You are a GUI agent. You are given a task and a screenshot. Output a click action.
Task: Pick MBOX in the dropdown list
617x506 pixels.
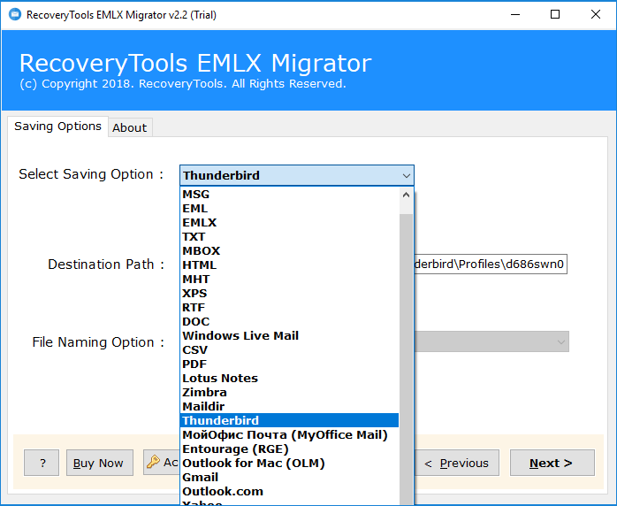coord(290,251)
